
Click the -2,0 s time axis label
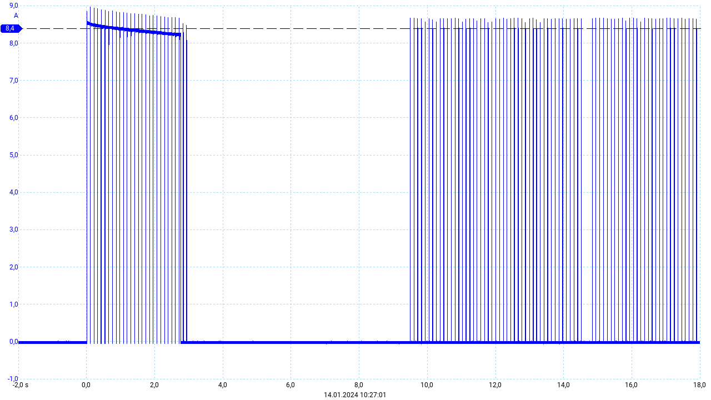click(21, 385)
